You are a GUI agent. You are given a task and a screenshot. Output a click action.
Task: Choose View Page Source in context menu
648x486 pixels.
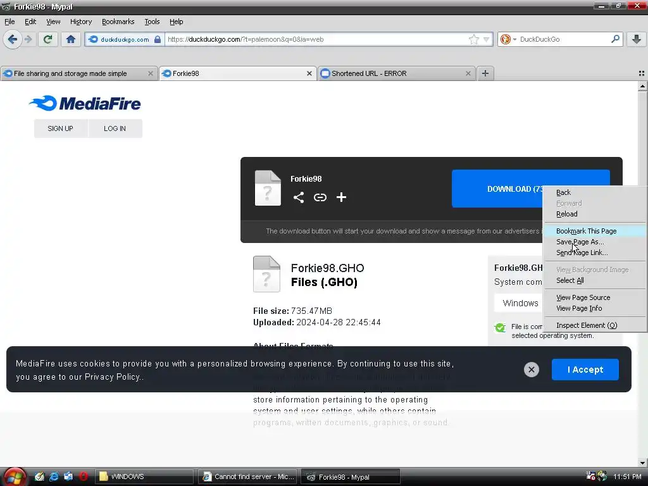(x=595, y=297)
